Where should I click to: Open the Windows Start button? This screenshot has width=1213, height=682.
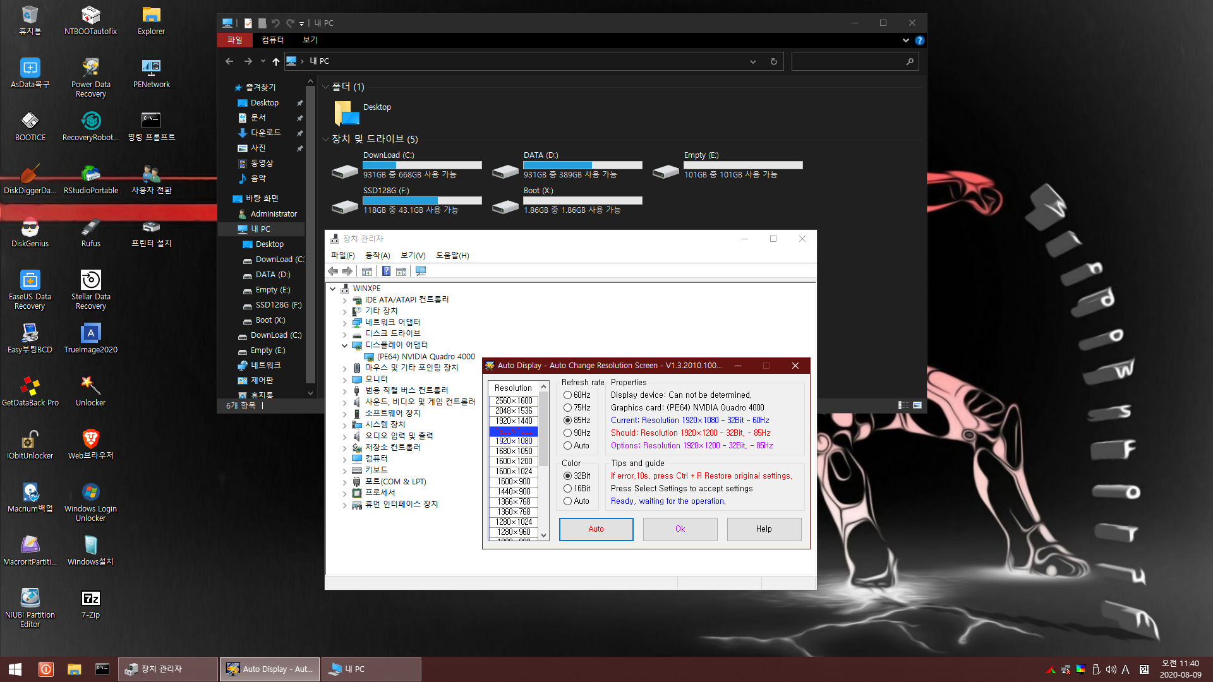click(15, 669)
